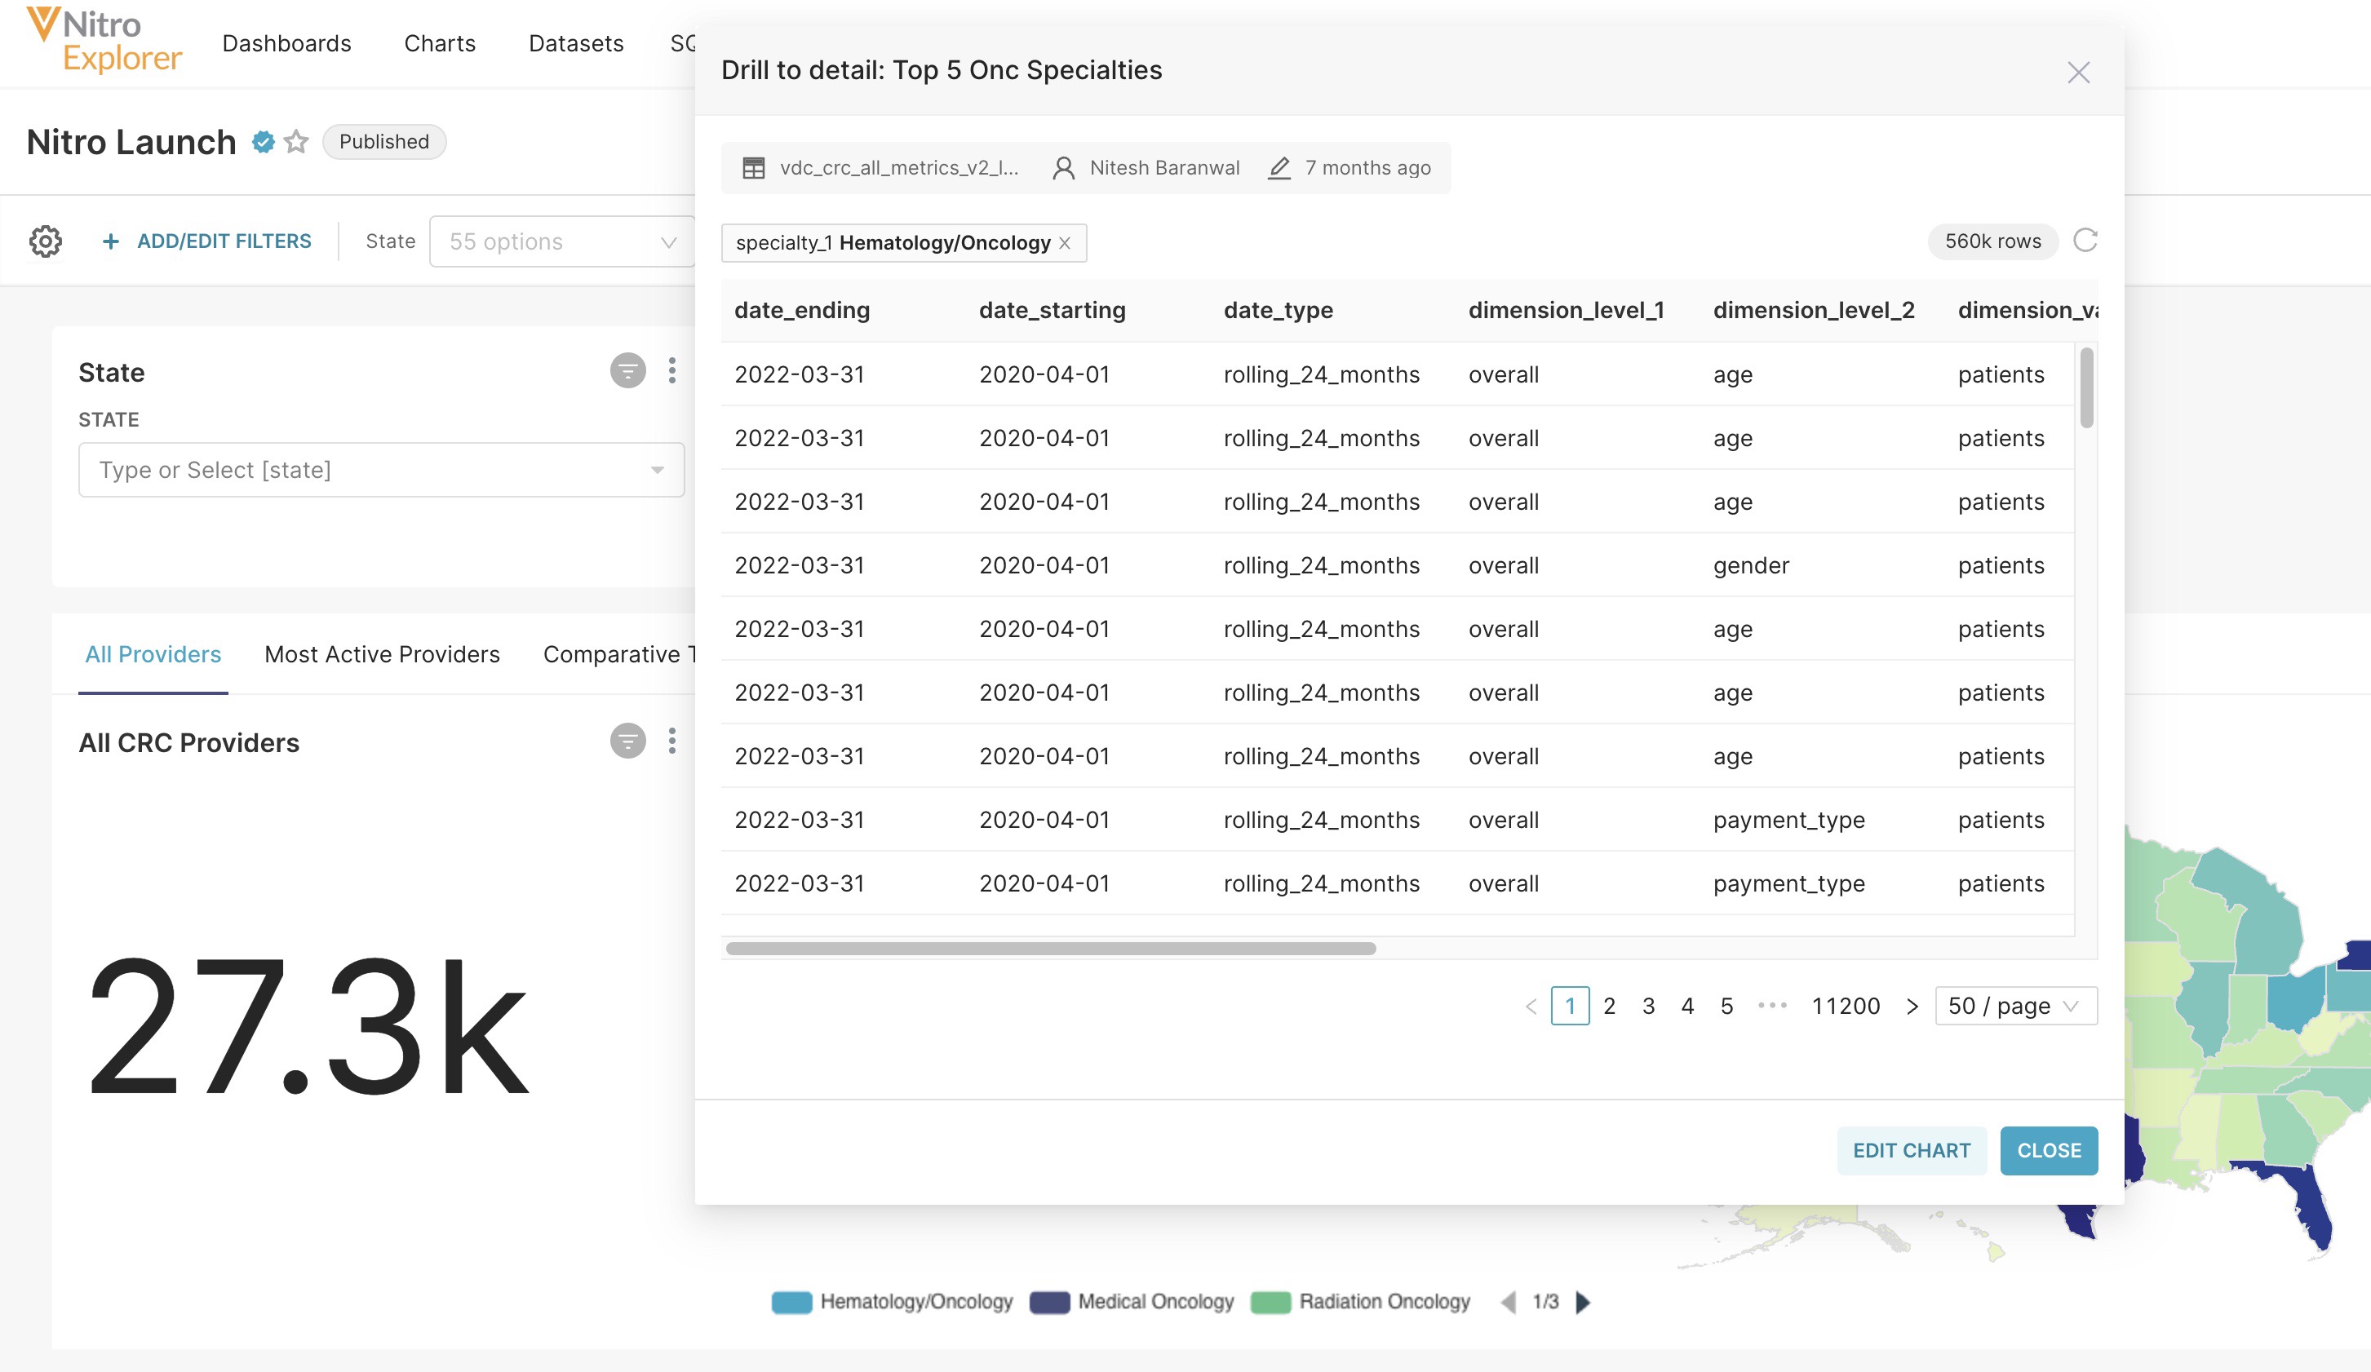
Task: Go to next legend page arrow
Action: tap(1583, 1302)
